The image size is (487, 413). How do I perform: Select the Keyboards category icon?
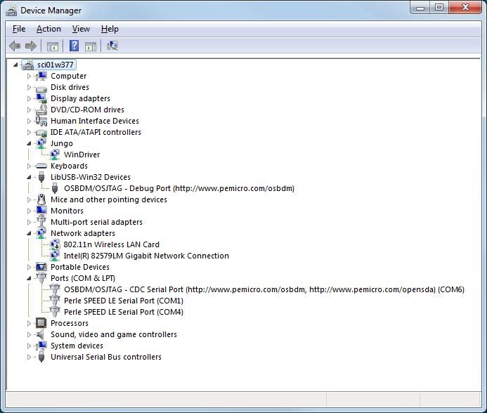[41, 166]
